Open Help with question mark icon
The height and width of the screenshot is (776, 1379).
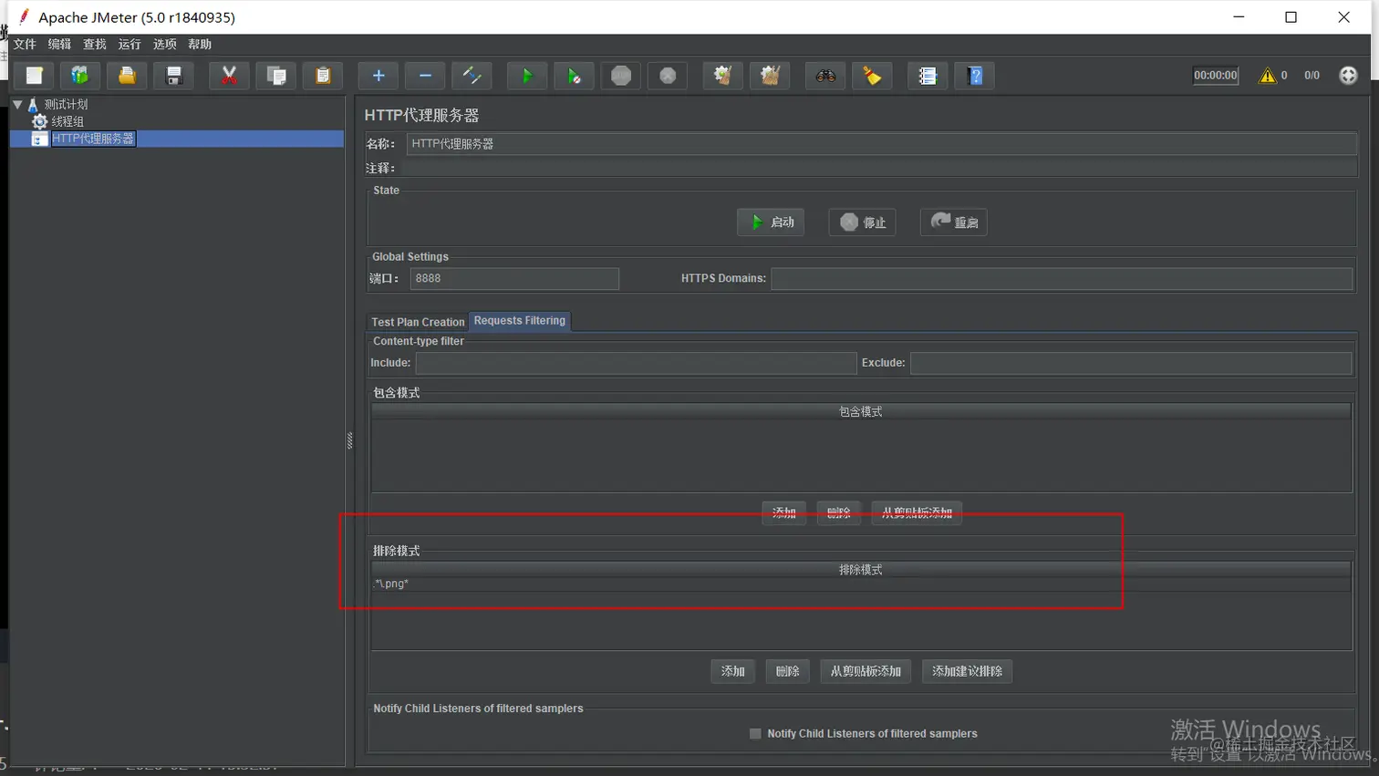click(975, 76)
